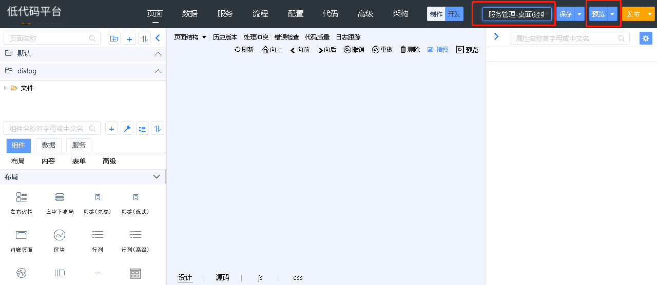The width and height of the screenshot is (657, 285).
Task: Select the globe component icon
Action: click(x=21, y=273)
